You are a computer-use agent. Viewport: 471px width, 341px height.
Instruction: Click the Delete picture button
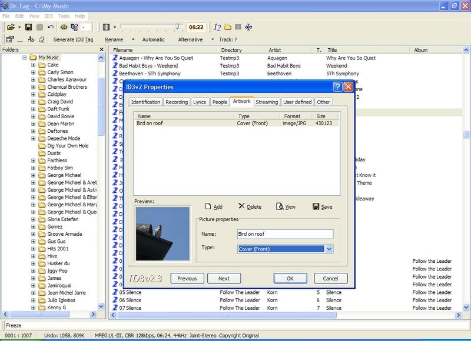tap(250, 206)
